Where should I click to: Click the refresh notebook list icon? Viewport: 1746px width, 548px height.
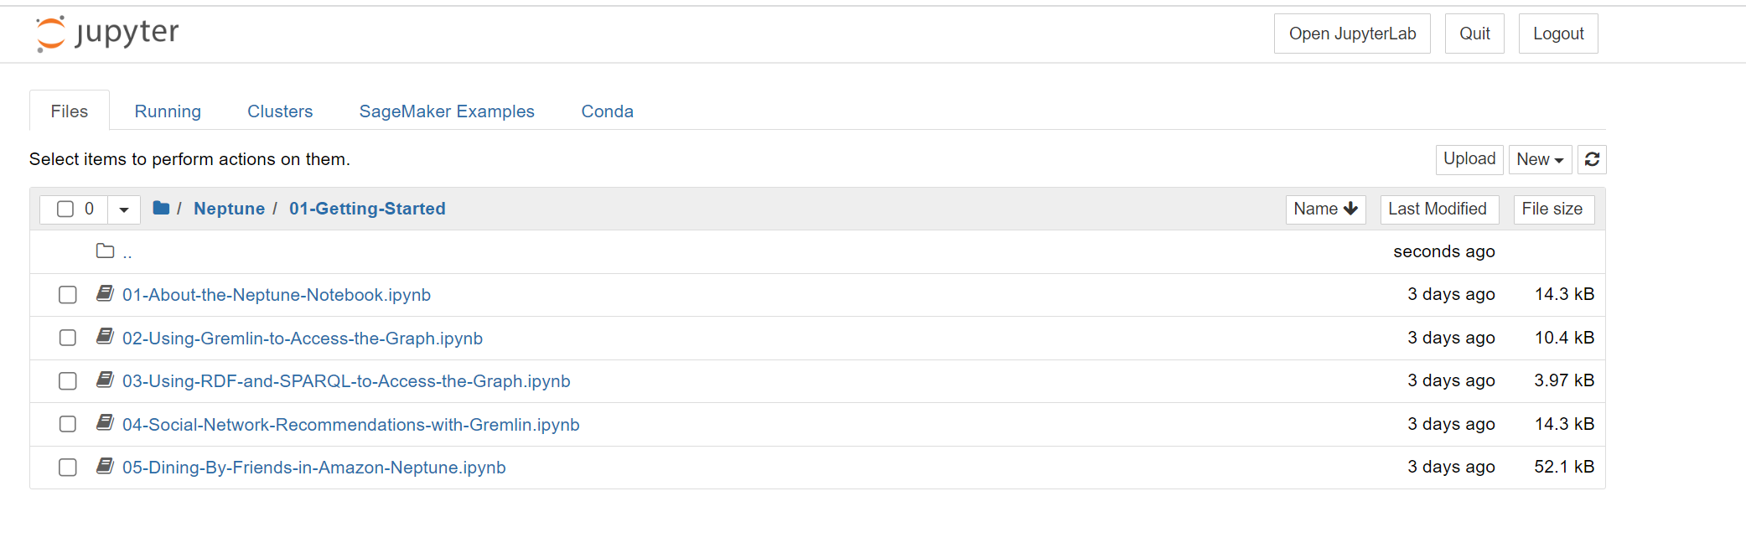tap(1592, 159)
